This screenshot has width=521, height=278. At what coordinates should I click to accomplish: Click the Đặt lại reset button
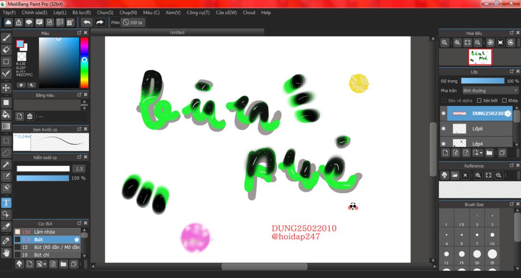click(133, 22)
